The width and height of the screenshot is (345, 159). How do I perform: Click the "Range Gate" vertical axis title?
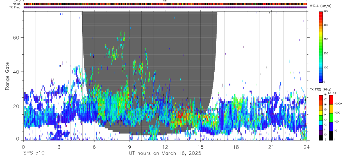pos(8,76)
